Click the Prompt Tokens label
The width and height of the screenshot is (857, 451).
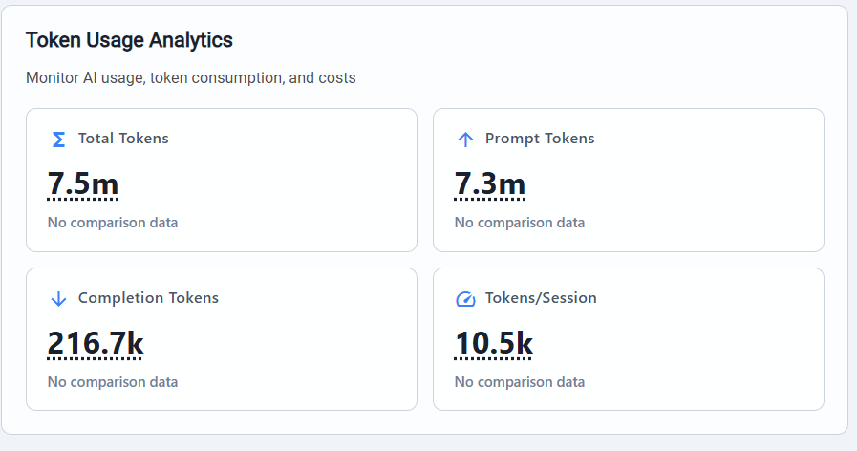coord(540,139)
